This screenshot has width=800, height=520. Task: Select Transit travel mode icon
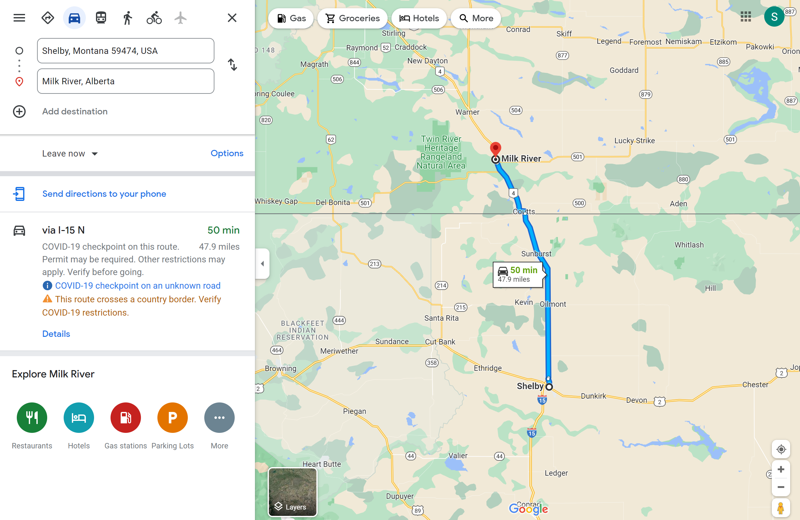[101, 18]
